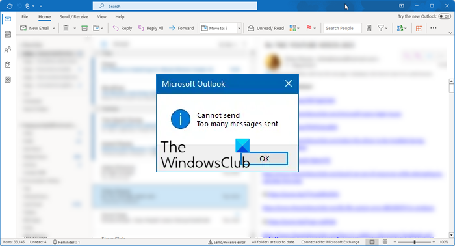Click the All folders are up to date text

pyautogui.click(x=274, y=242)
